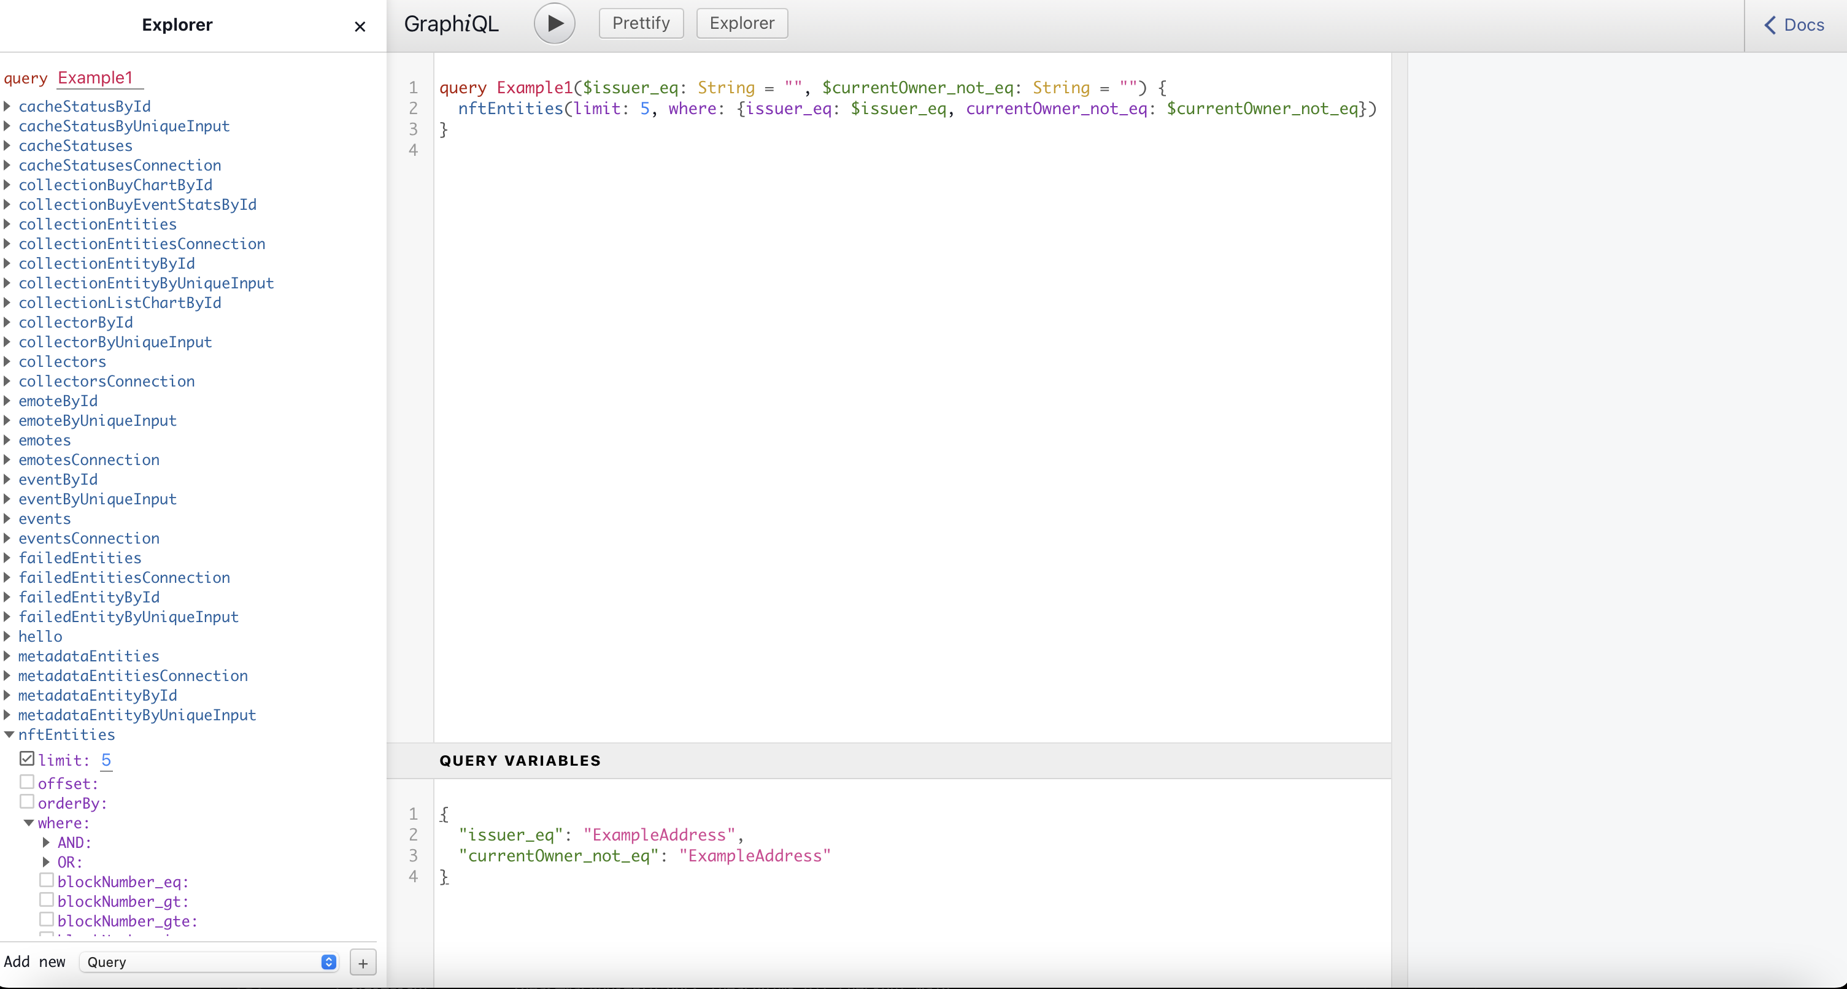Expand the OR filter group
Screen dimensions: 1847x989
point(47,862)
